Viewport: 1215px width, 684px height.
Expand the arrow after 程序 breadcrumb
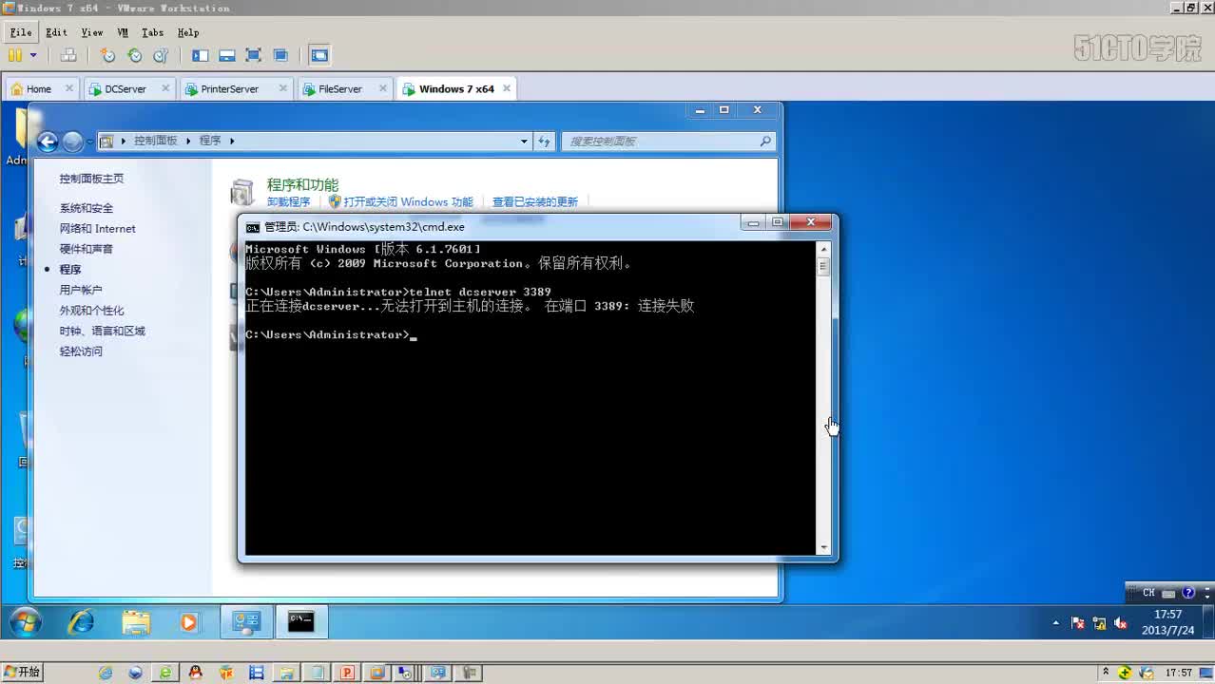(x=232, y=141)
